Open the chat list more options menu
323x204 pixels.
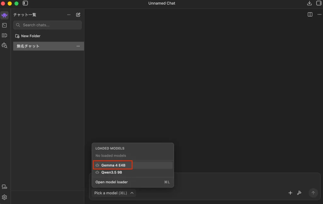point(69,15)
